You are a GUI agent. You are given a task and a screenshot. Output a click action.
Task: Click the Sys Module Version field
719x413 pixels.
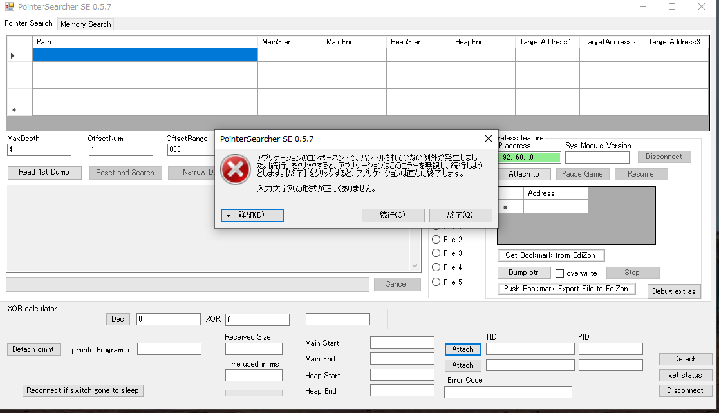pos(597,157)
